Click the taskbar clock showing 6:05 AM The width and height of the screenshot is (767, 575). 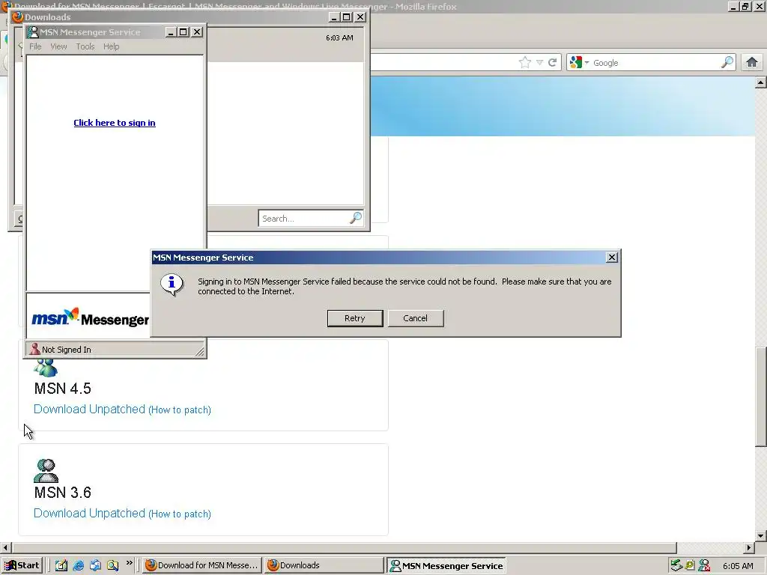coord(738,566)
